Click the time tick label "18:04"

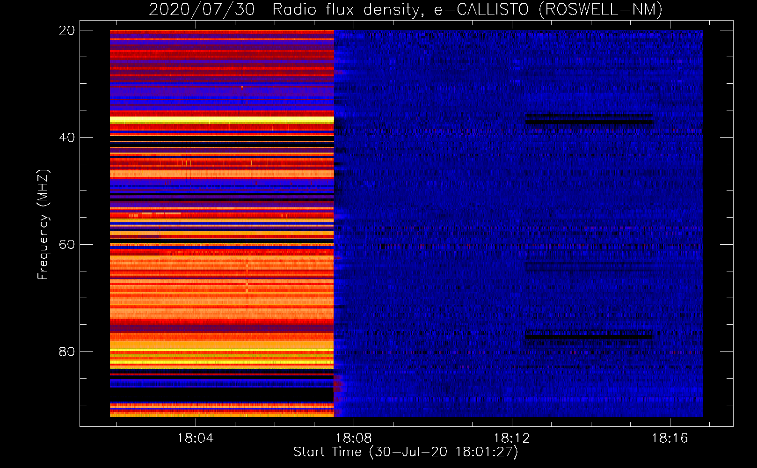[195, 438]
